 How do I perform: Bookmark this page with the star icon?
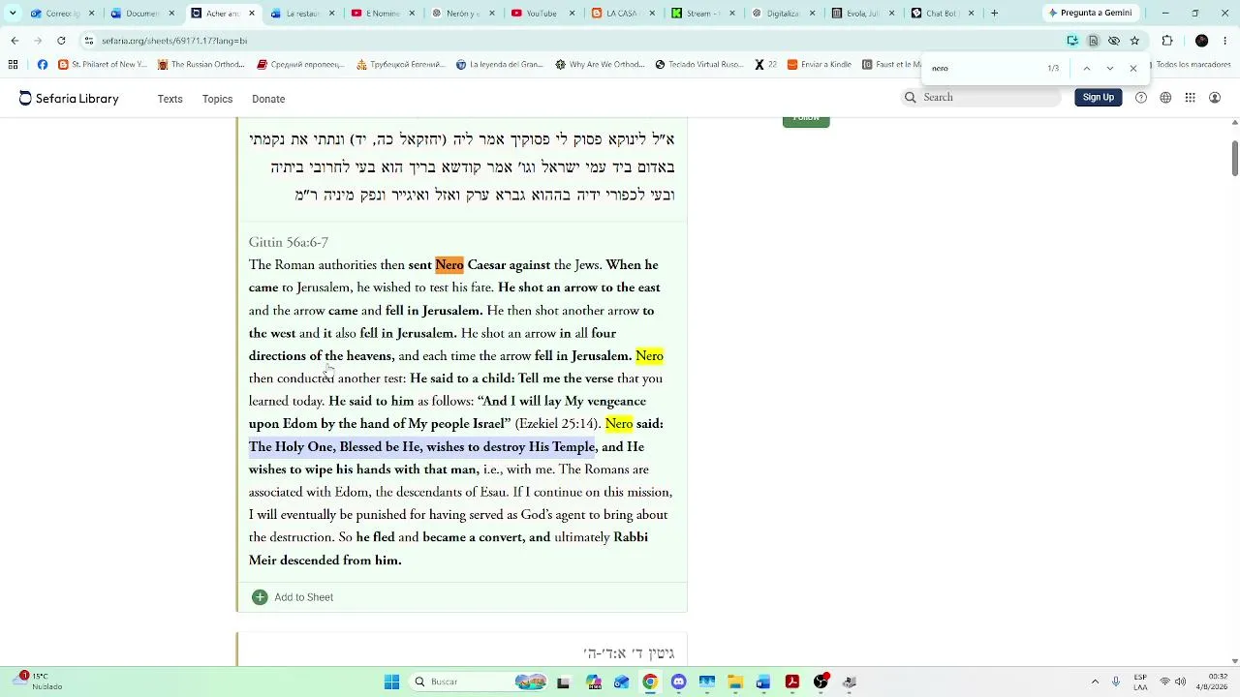point(1134,41)
